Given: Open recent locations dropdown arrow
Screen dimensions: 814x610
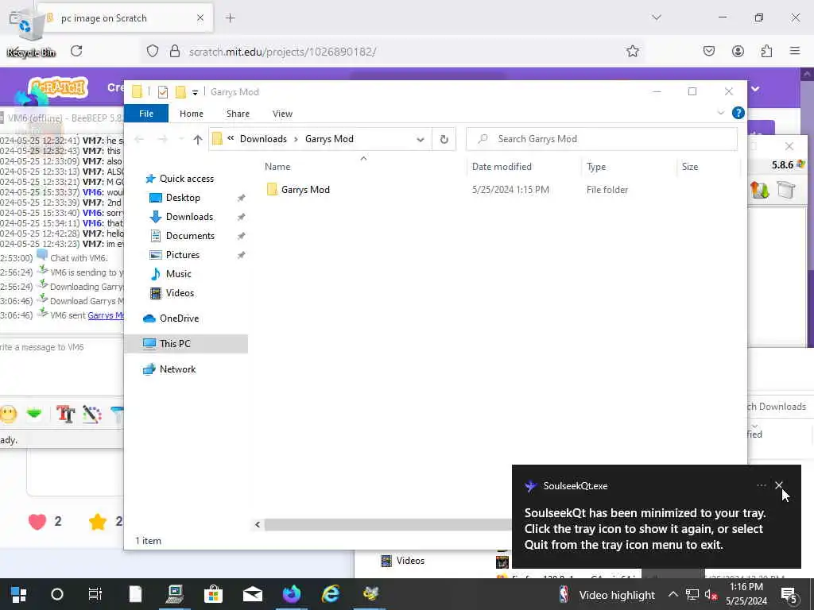Looking at the screenshot, I should (181, 139).
